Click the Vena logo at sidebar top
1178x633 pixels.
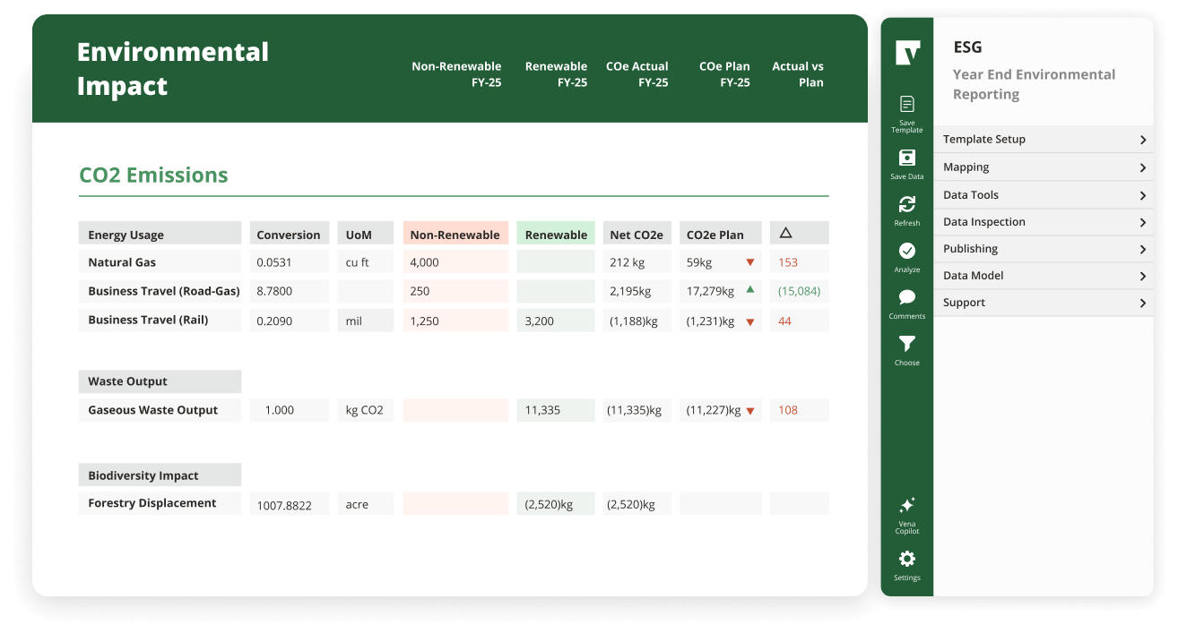click(906, 53)
